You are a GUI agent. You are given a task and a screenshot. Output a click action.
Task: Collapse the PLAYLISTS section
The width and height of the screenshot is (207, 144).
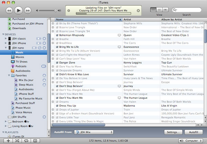pos(3,132)
